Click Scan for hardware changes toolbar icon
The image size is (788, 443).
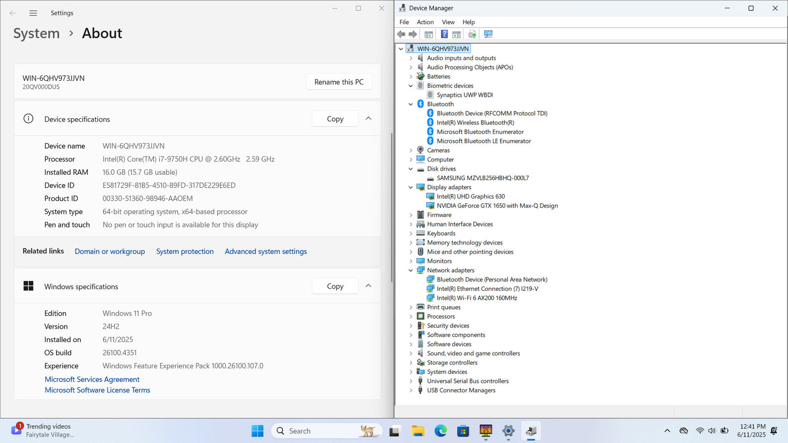click(488, 34)
